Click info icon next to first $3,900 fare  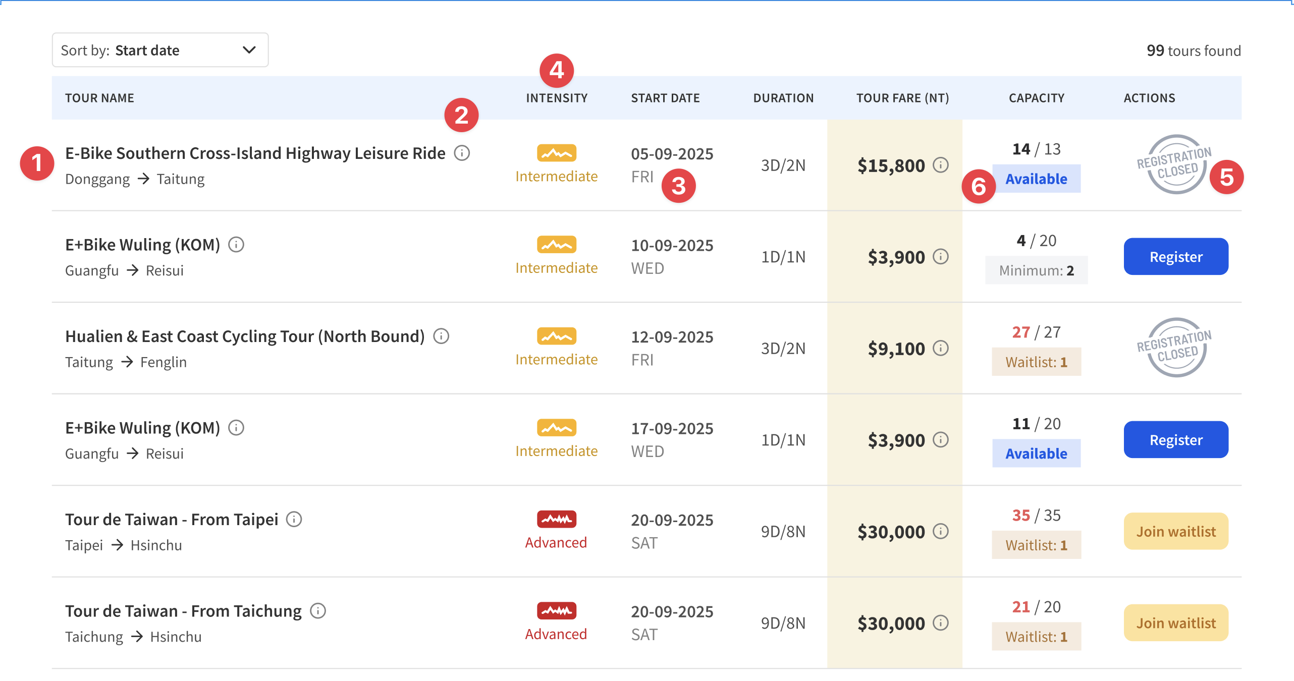coord(940,257)
